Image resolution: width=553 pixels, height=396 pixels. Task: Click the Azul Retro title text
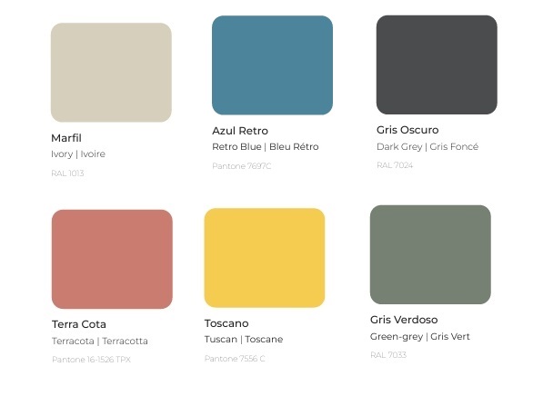240,131
